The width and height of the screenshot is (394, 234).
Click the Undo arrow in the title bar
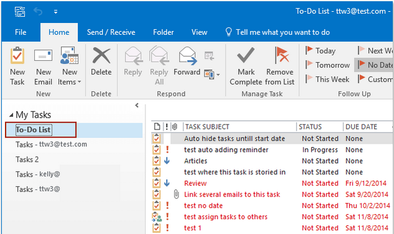38,12
